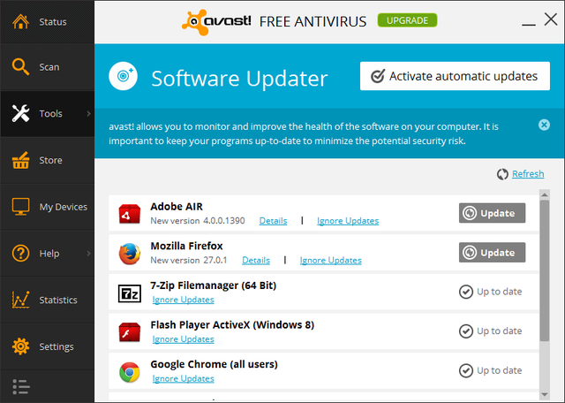Click the Refresh link

[x=528, y=174]
